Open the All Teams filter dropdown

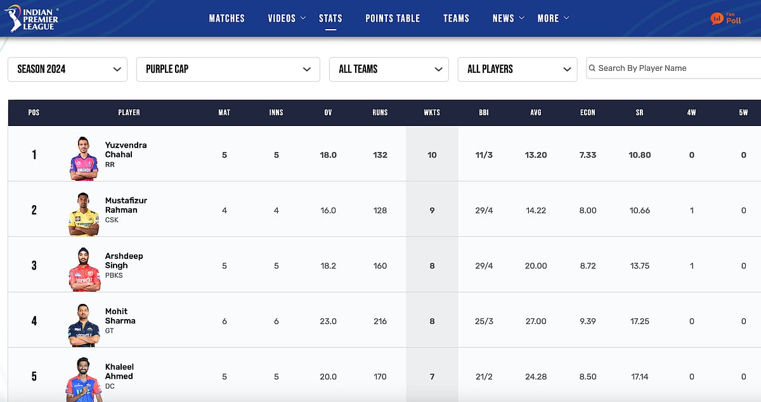point(388,69)
